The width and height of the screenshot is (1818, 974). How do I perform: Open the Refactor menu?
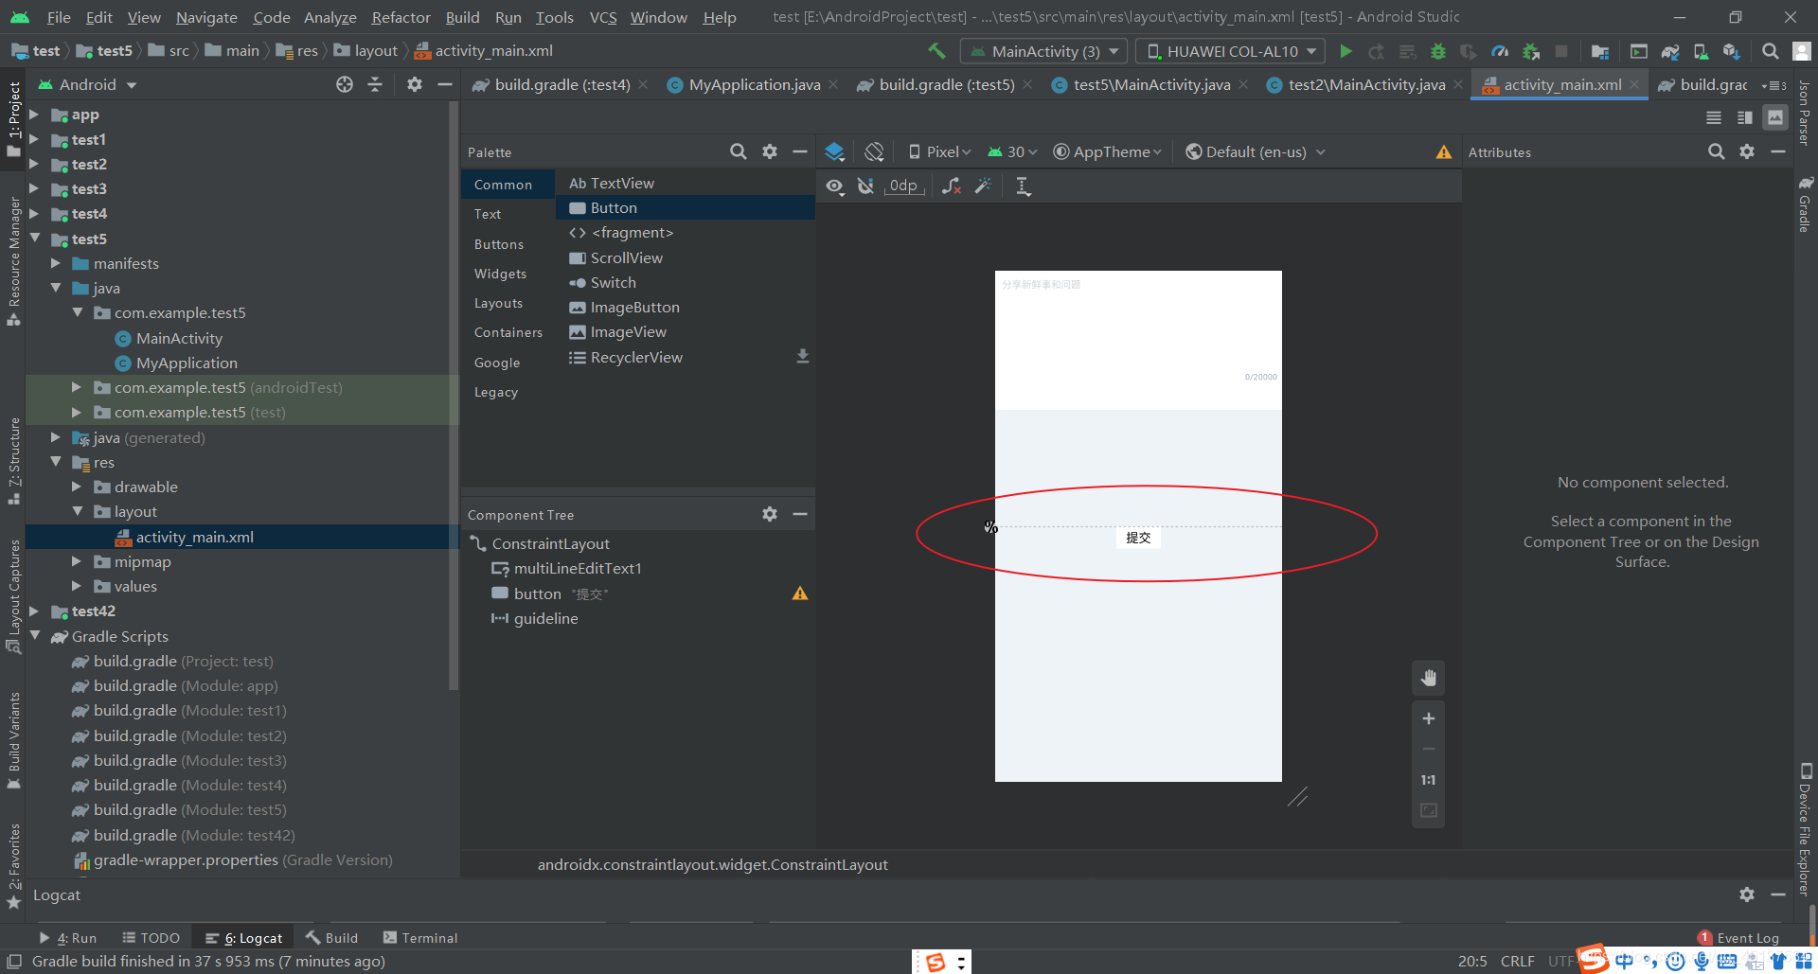[401, 17]
